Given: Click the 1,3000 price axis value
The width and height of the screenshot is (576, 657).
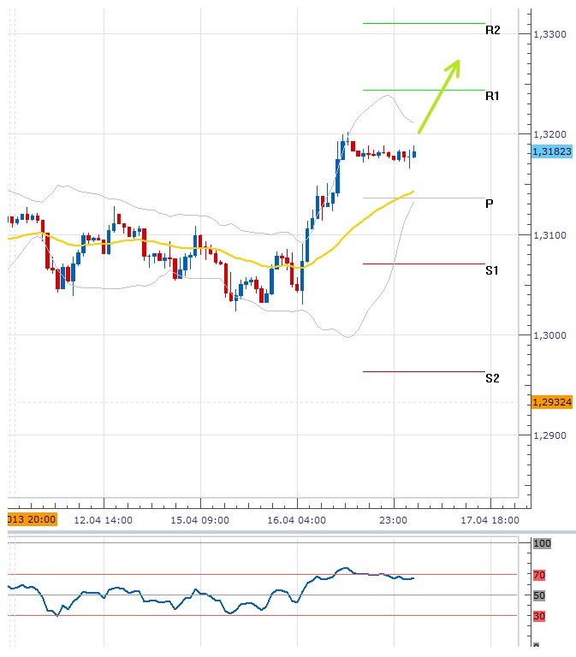Looking at the screenshot, I should point(549,335).
